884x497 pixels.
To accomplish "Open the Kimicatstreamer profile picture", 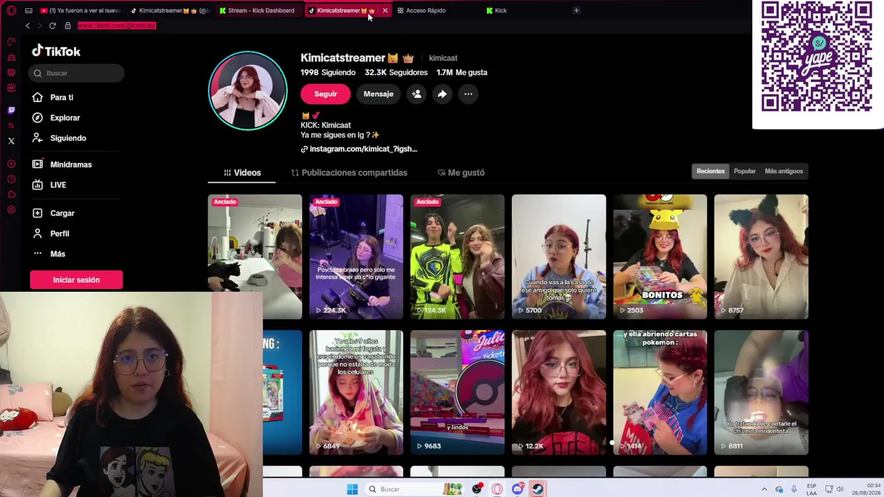I will pyautogui.click(x=248, y=90).
